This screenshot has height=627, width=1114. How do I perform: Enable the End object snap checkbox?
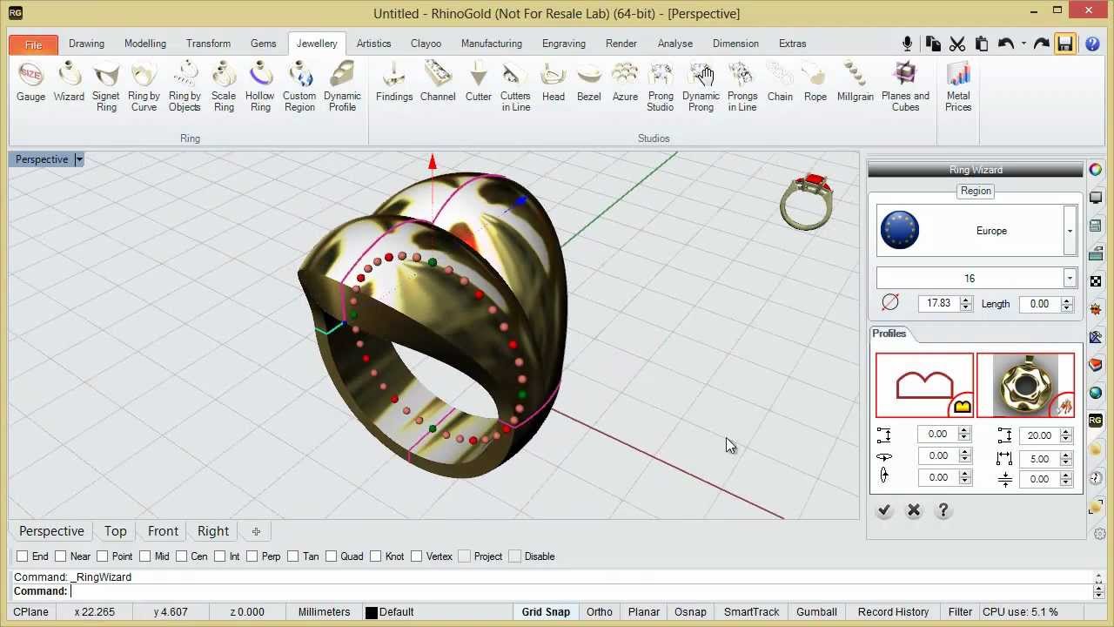[x=23, y=556]
